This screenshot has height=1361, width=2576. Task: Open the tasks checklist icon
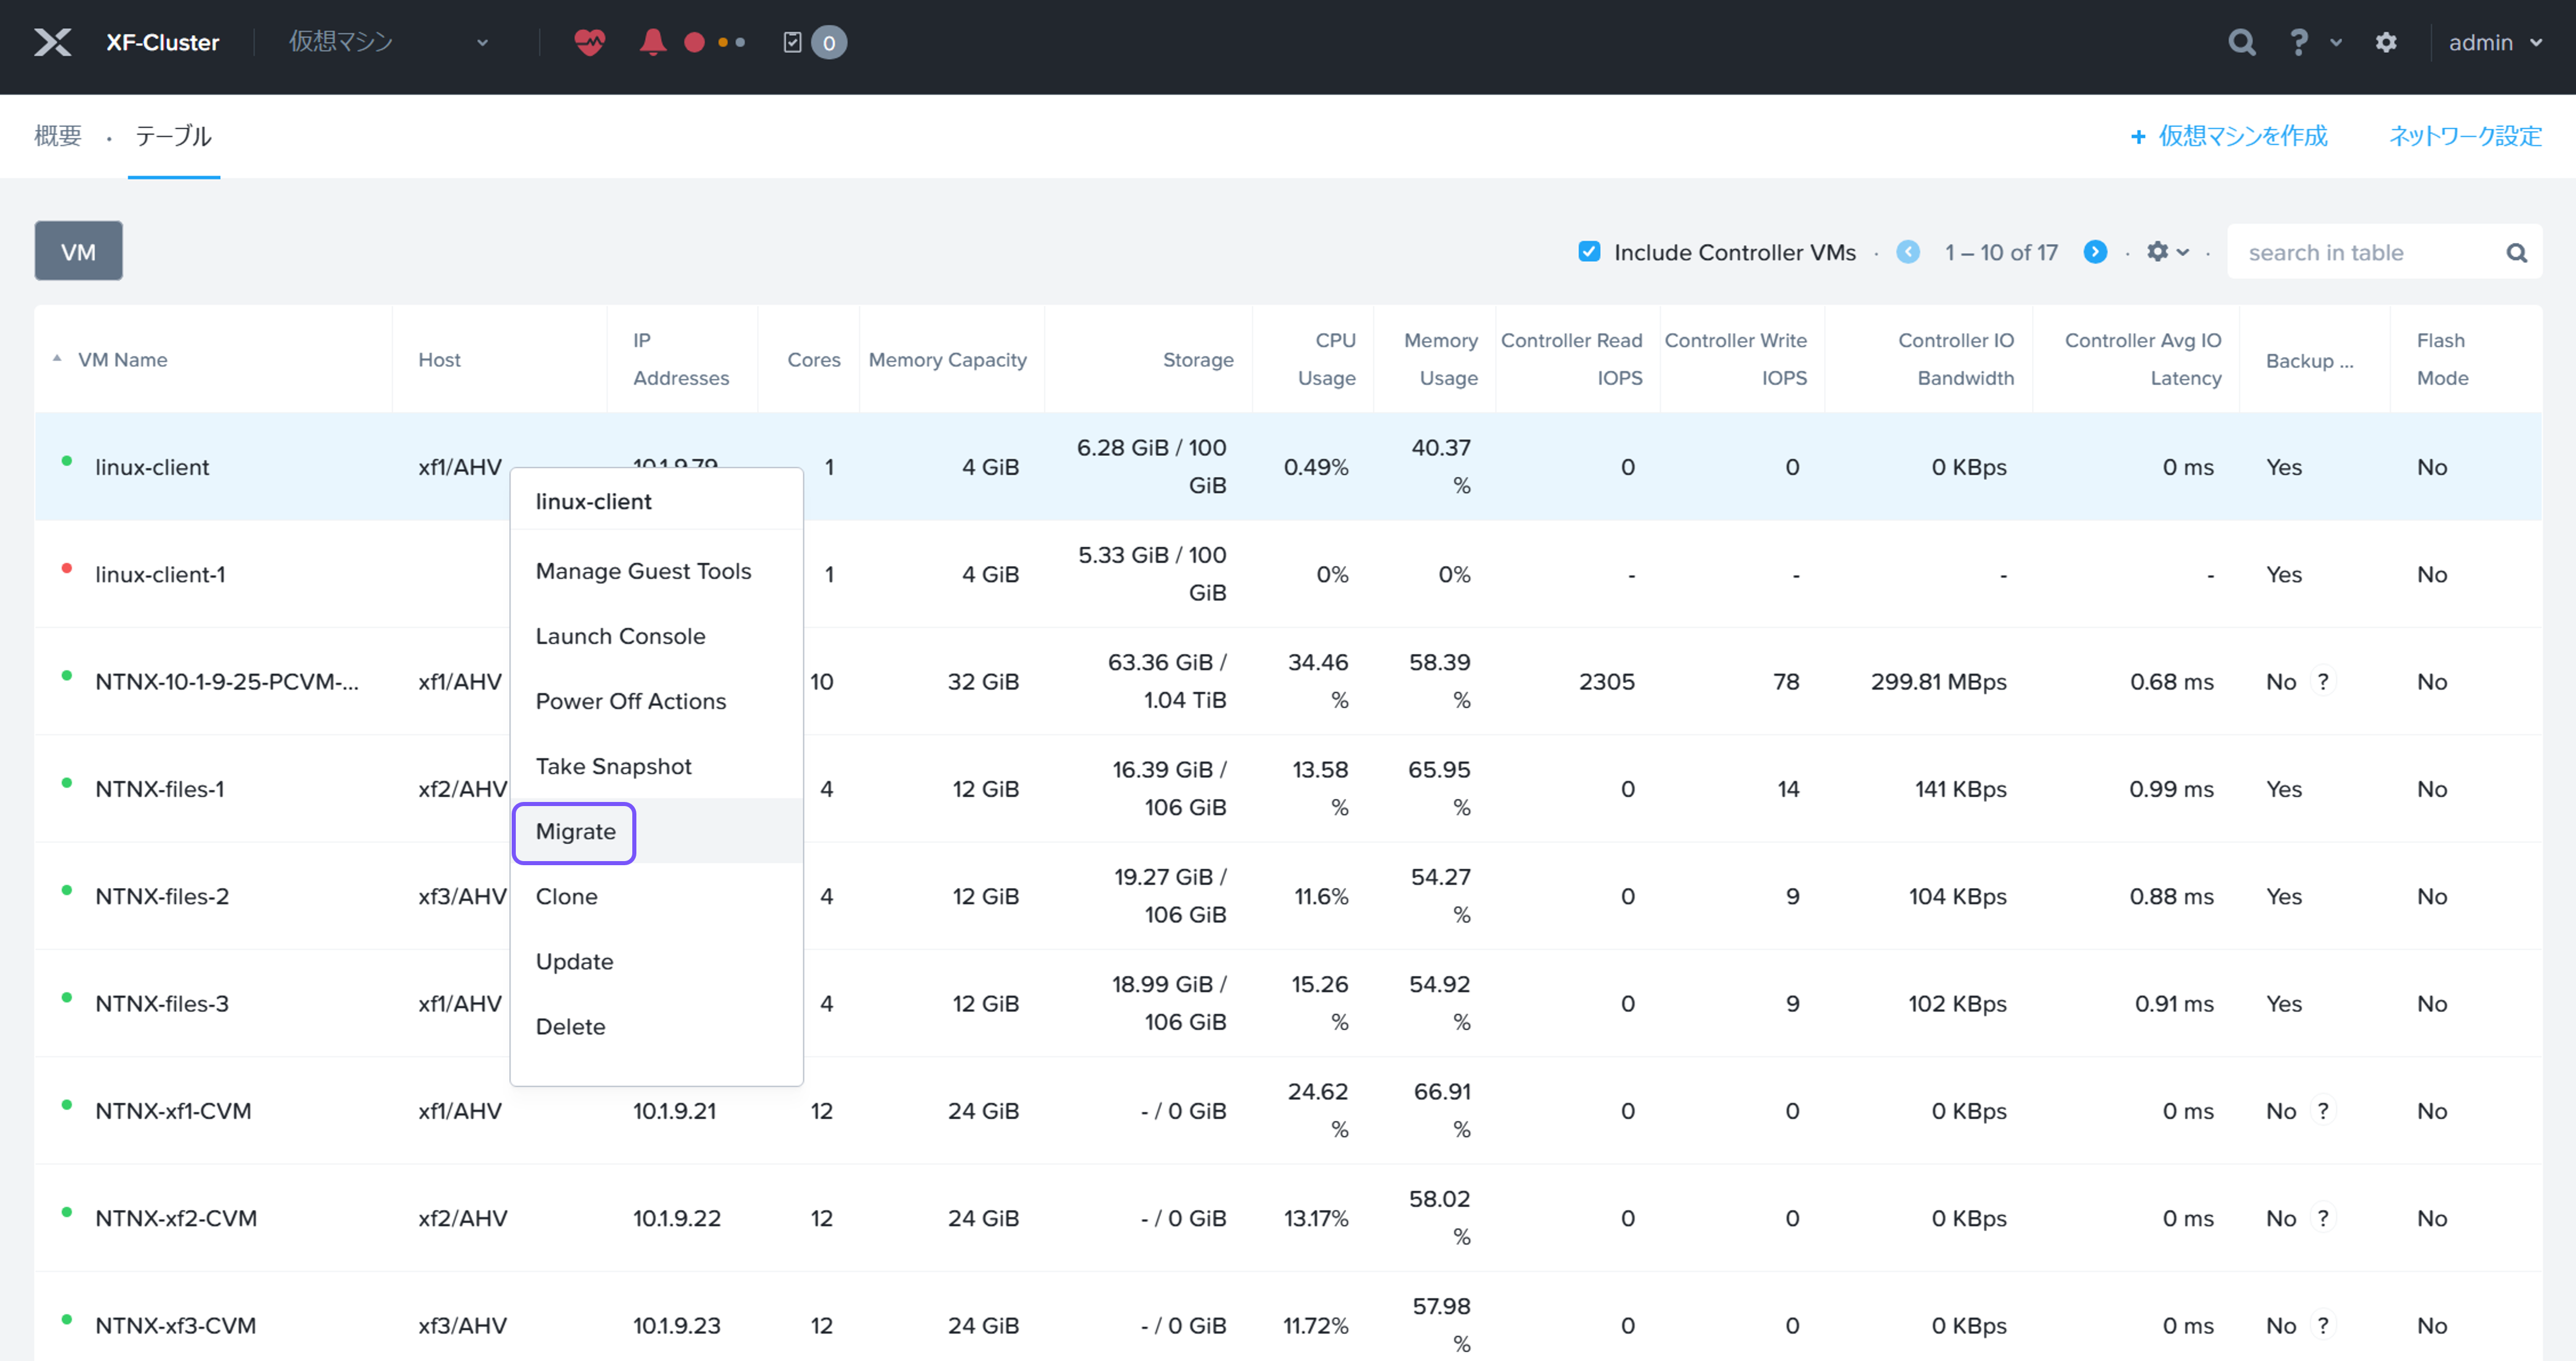(792, 42)
